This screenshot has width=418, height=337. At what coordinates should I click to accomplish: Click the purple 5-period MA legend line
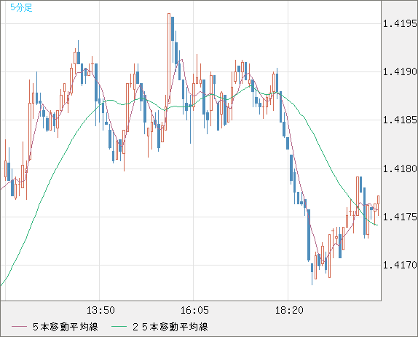(19, 327)
